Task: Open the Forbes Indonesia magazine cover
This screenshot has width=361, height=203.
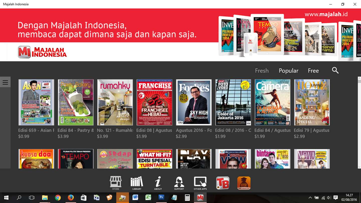Action: 194,102
